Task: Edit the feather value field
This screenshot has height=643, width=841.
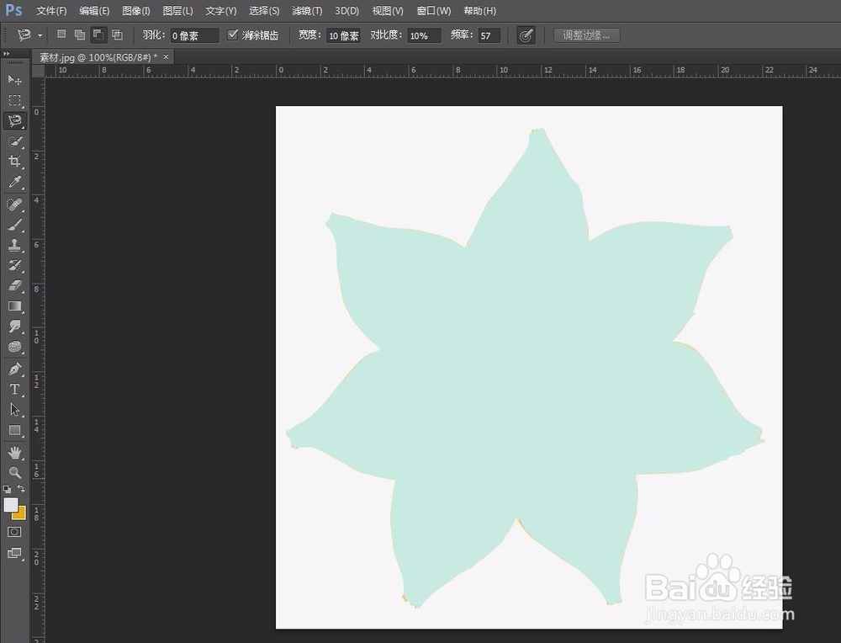Action: point(194,35)
